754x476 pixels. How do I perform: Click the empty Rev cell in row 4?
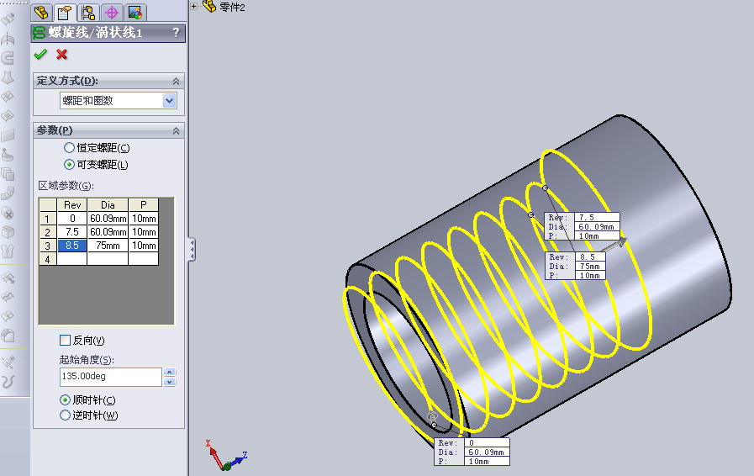(x=72, y=259)
